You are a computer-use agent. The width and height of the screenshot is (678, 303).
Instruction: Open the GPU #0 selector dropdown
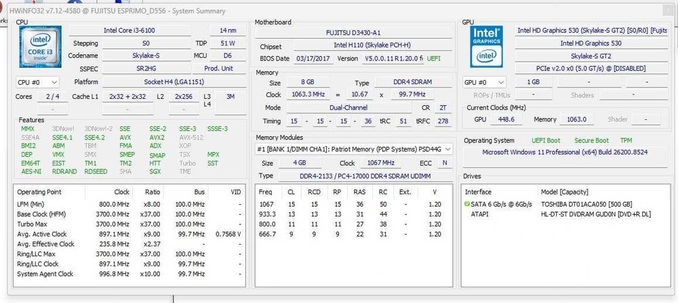point(484,82)
